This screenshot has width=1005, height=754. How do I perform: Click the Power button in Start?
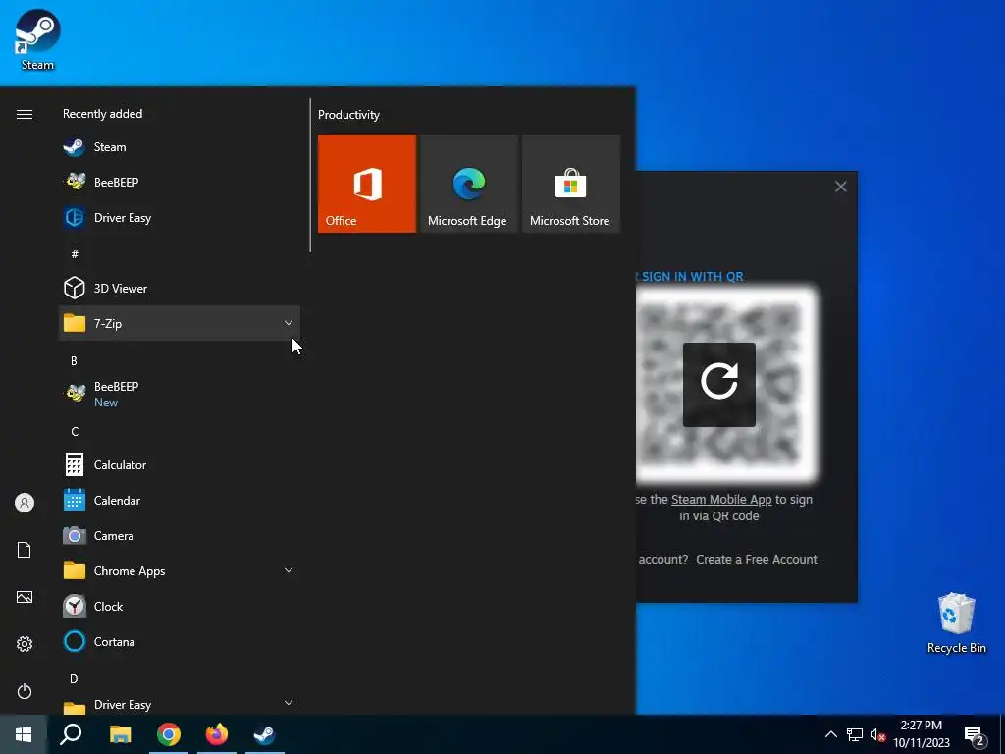pos(25,691)
